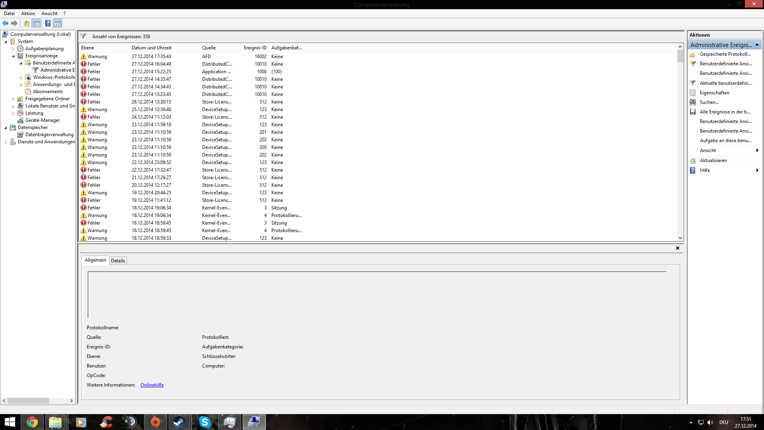This screenshot has width=764, height=430.
Task: Click the up-one-level folder toolbar icon
Action: pos(26,23)
